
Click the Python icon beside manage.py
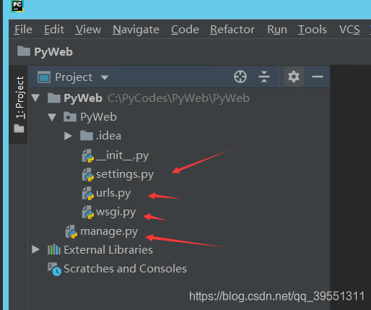71,232
